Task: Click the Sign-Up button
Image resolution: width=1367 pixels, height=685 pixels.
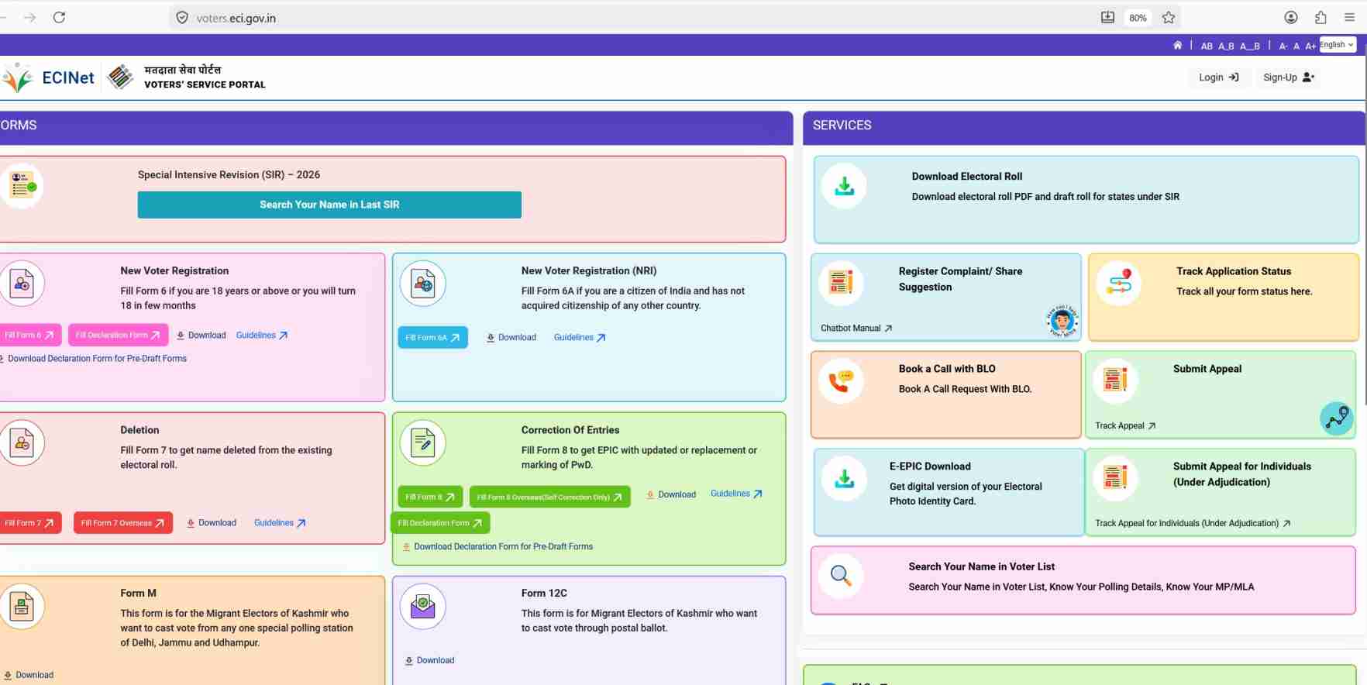Action: coord(1289,77)
